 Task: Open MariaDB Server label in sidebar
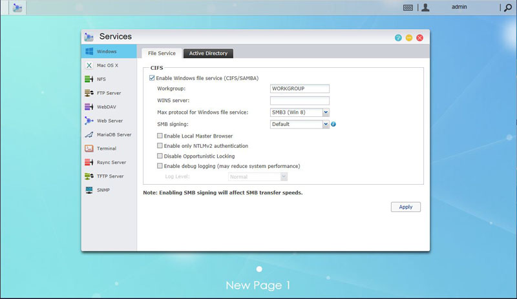(x=114, y=134)
